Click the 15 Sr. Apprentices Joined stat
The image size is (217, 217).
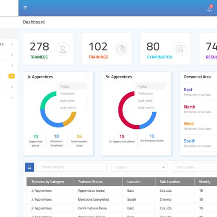[x=122, y=139]
